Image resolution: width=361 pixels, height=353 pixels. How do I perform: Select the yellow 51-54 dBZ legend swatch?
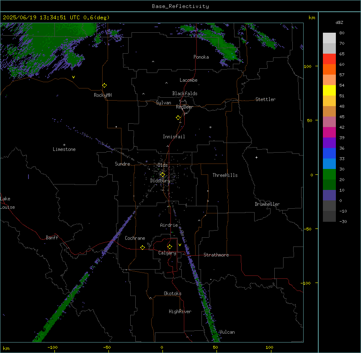329,90
